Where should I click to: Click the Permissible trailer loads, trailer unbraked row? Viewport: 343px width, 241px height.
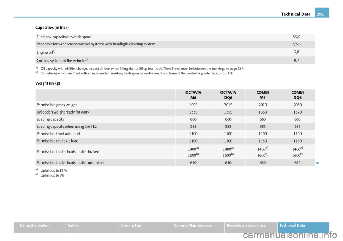click(70, 163)
